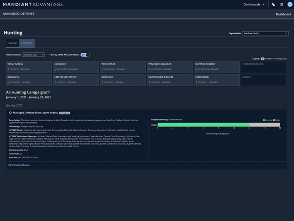The image size is (294, 221).
Task: Select the disabled Impact card
Action: pyautogui.click(x=264, y=80)
